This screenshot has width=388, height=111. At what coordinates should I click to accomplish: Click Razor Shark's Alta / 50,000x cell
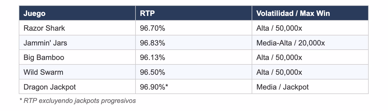tap(310, 28)
